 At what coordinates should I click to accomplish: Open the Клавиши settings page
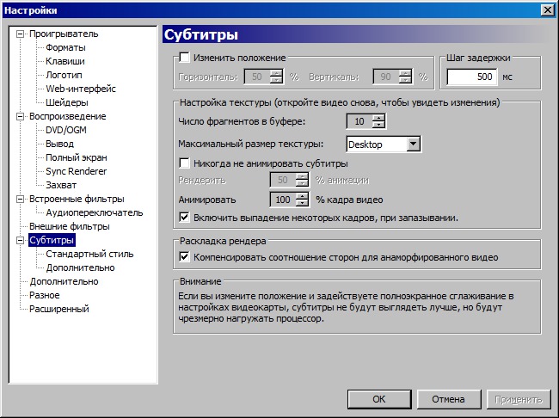[x=65, y=62]
